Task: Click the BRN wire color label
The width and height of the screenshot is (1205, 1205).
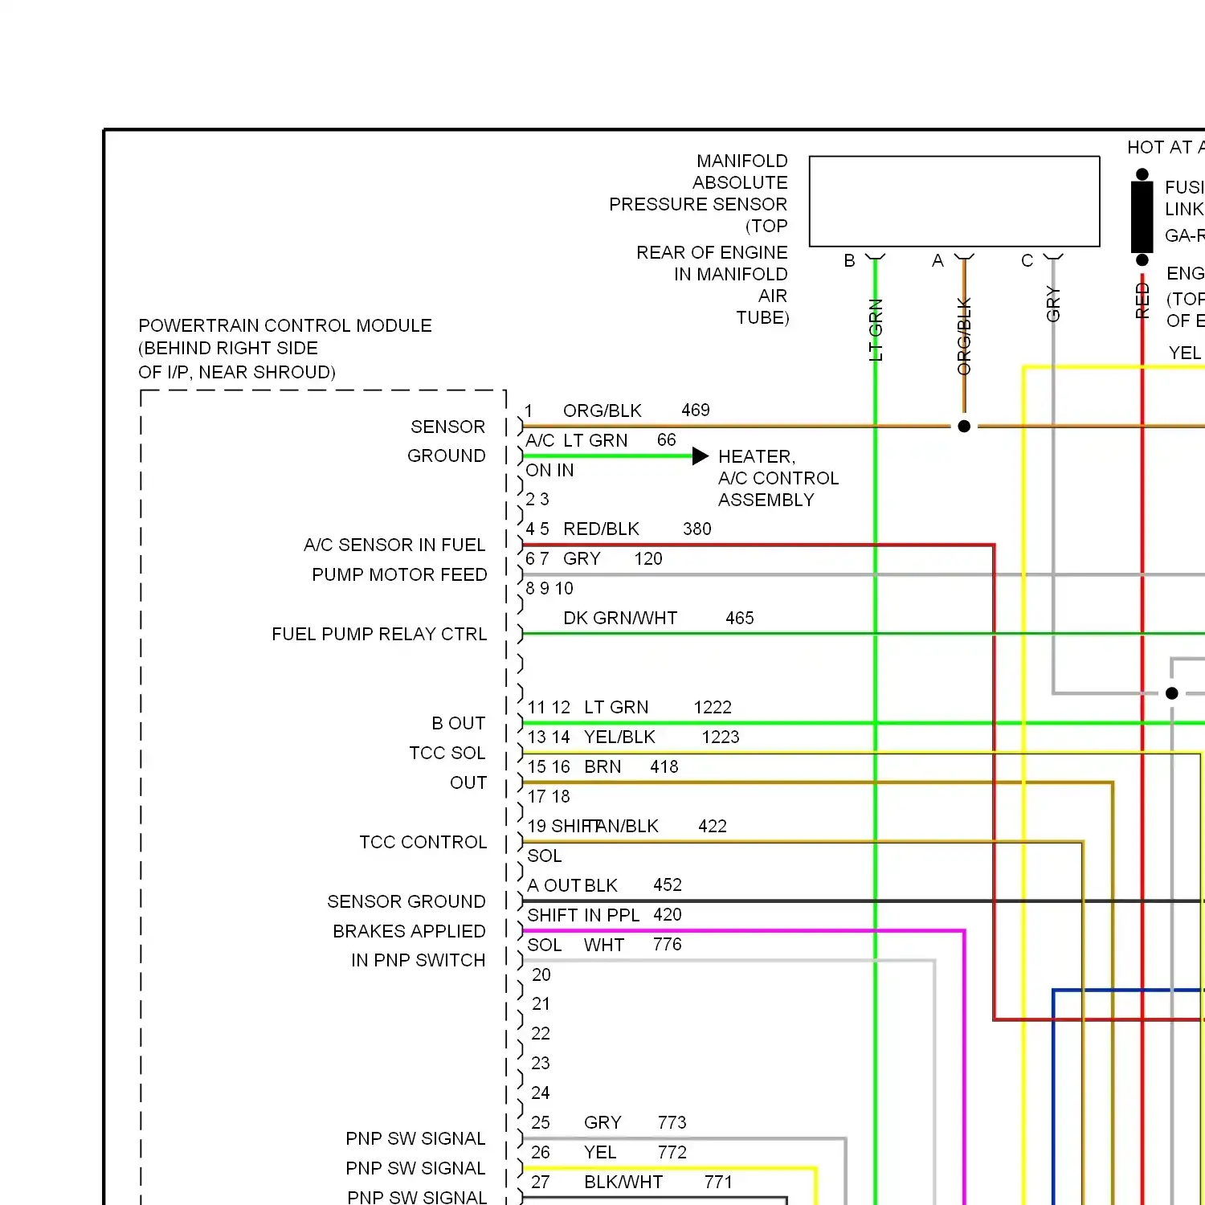Action: (x=602, y=766)
